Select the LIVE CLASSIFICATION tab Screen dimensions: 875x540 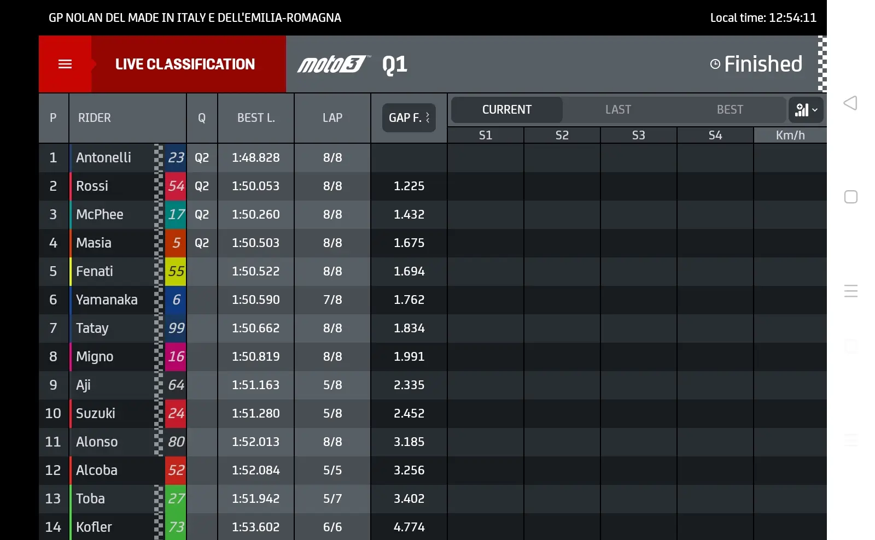(x=185, y=64)
